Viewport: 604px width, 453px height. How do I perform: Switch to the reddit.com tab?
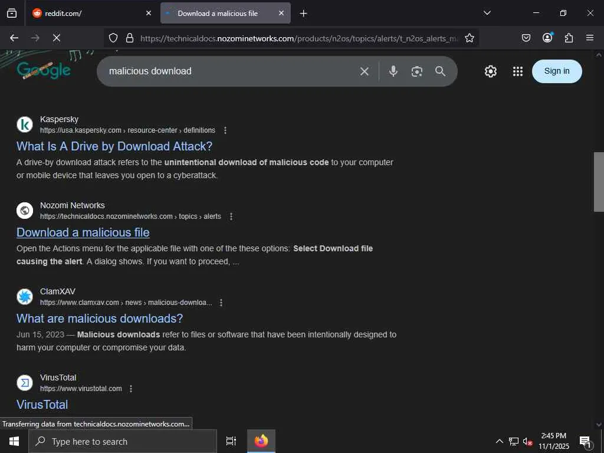pyautogui.click(x=93, y=13)
